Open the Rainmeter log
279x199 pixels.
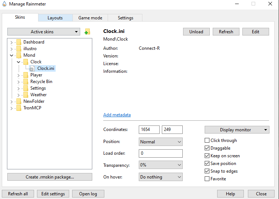point(88,194)
